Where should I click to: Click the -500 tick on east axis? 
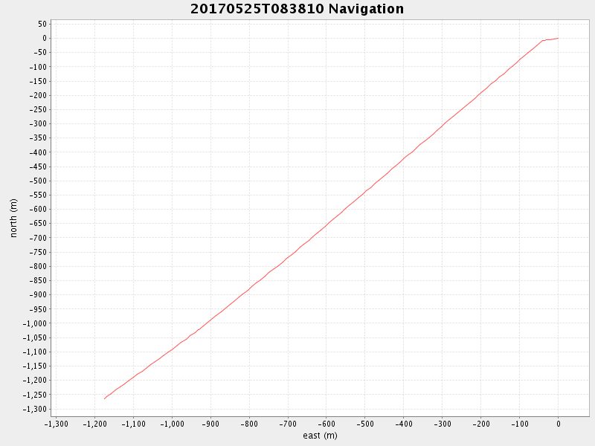[x=365, y=424]
